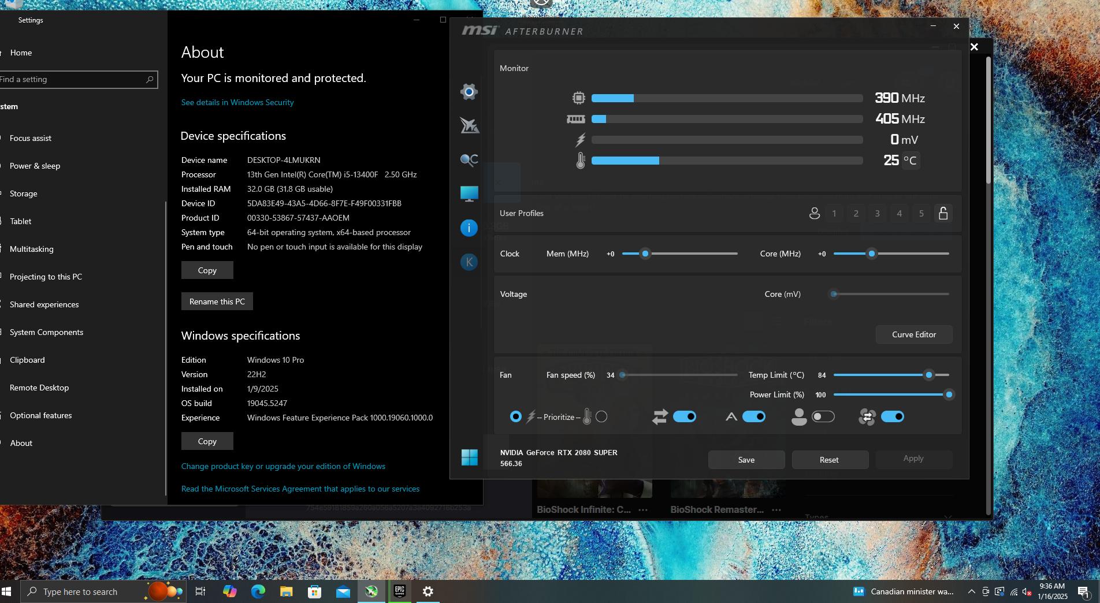Image resolution: width=1100 pixels, height=603 pixels.
Task: Open the taskbar clock and calendar
Action: tap(1052, 591)
